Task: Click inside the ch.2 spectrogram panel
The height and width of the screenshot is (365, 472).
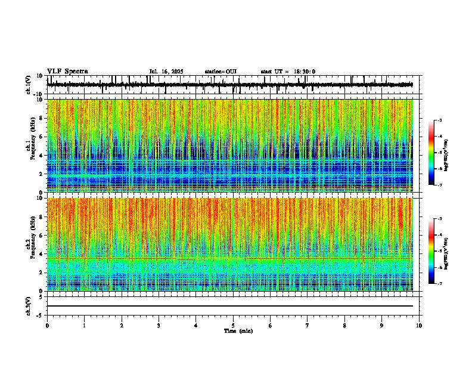Action: (x=229, y=245)
